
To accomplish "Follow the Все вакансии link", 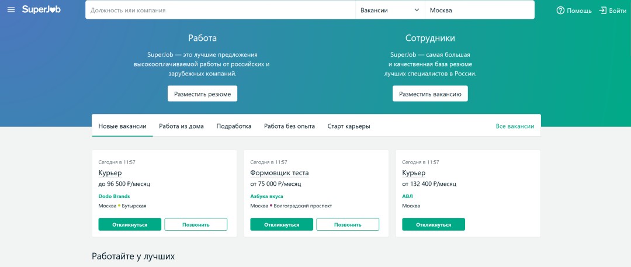I will (515, 126).
